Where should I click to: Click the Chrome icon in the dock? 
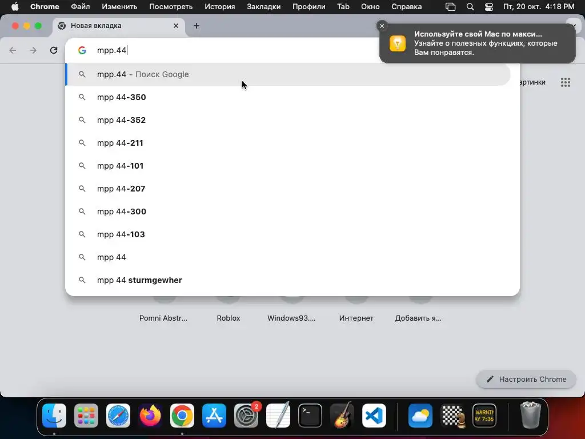182,416
